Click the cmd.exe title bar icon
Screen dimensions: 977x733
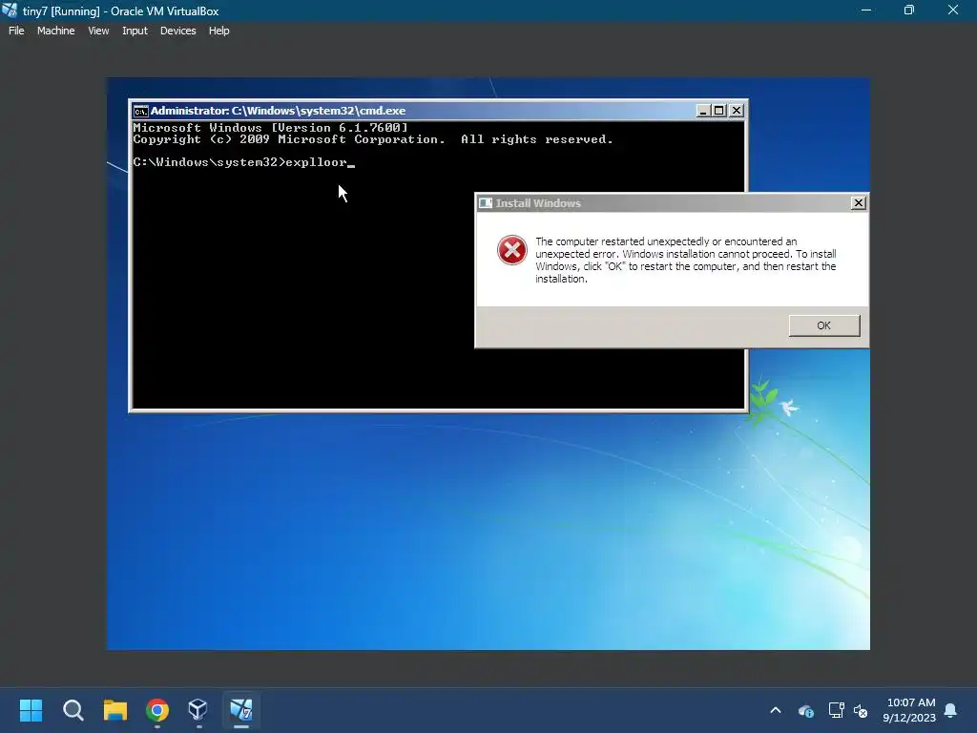pos(141,111)
